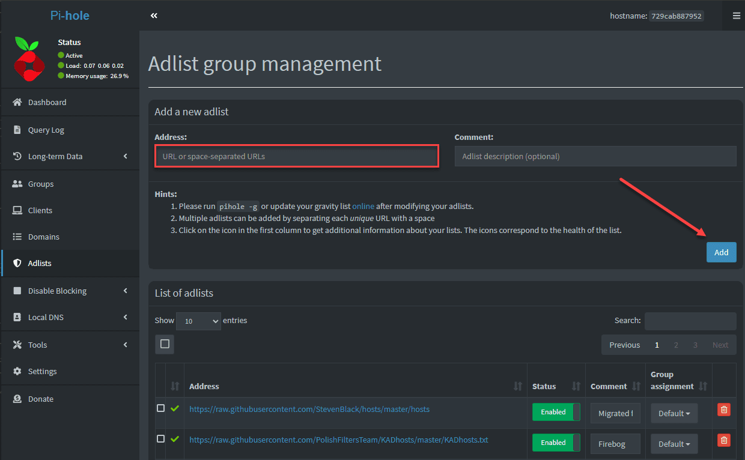The width and height of the screenshot is (745, 460).
Task: Open the Dashboard page from sidebar
Action: click(x=47, y=102)
